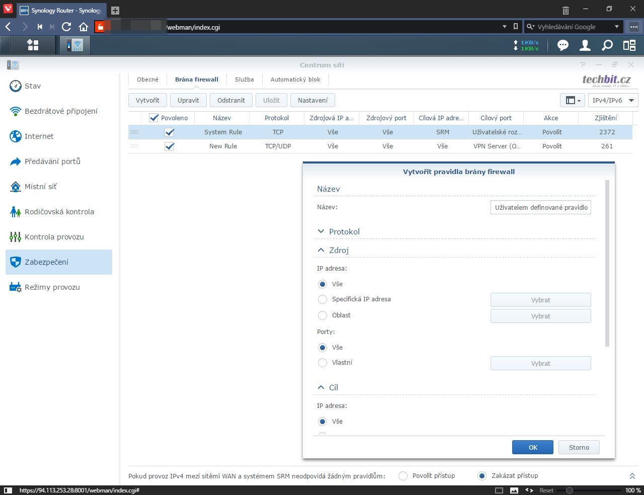Click the SRM search magnifier icon

click(607, 46)
